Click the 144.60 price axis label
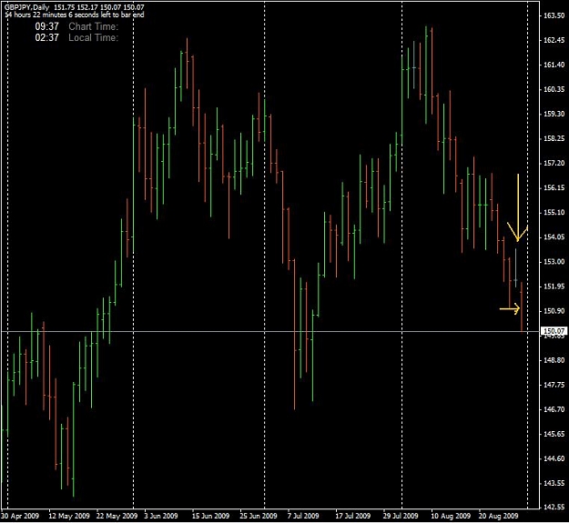Screen dimensions: 569x523 554,458
